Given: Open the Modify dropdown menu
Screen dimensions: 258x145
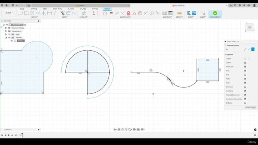Looking at the screenshot, I should coord(65,17).
